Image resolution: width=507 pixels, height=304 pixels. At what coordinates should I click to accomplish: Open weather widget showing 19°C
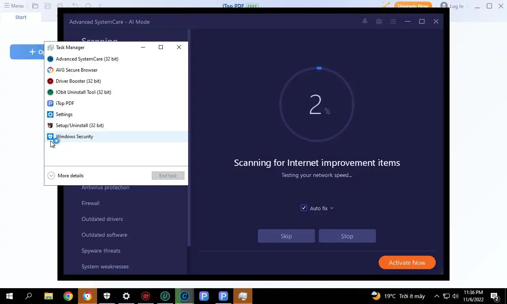(x=398, y=296)
